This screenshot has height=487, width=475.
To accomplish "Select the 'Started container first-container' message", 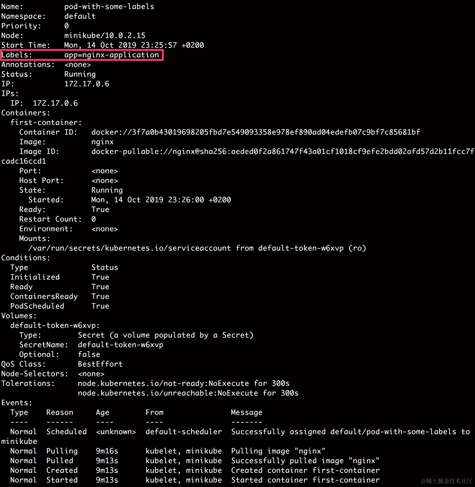I will [x=305, y=480].
